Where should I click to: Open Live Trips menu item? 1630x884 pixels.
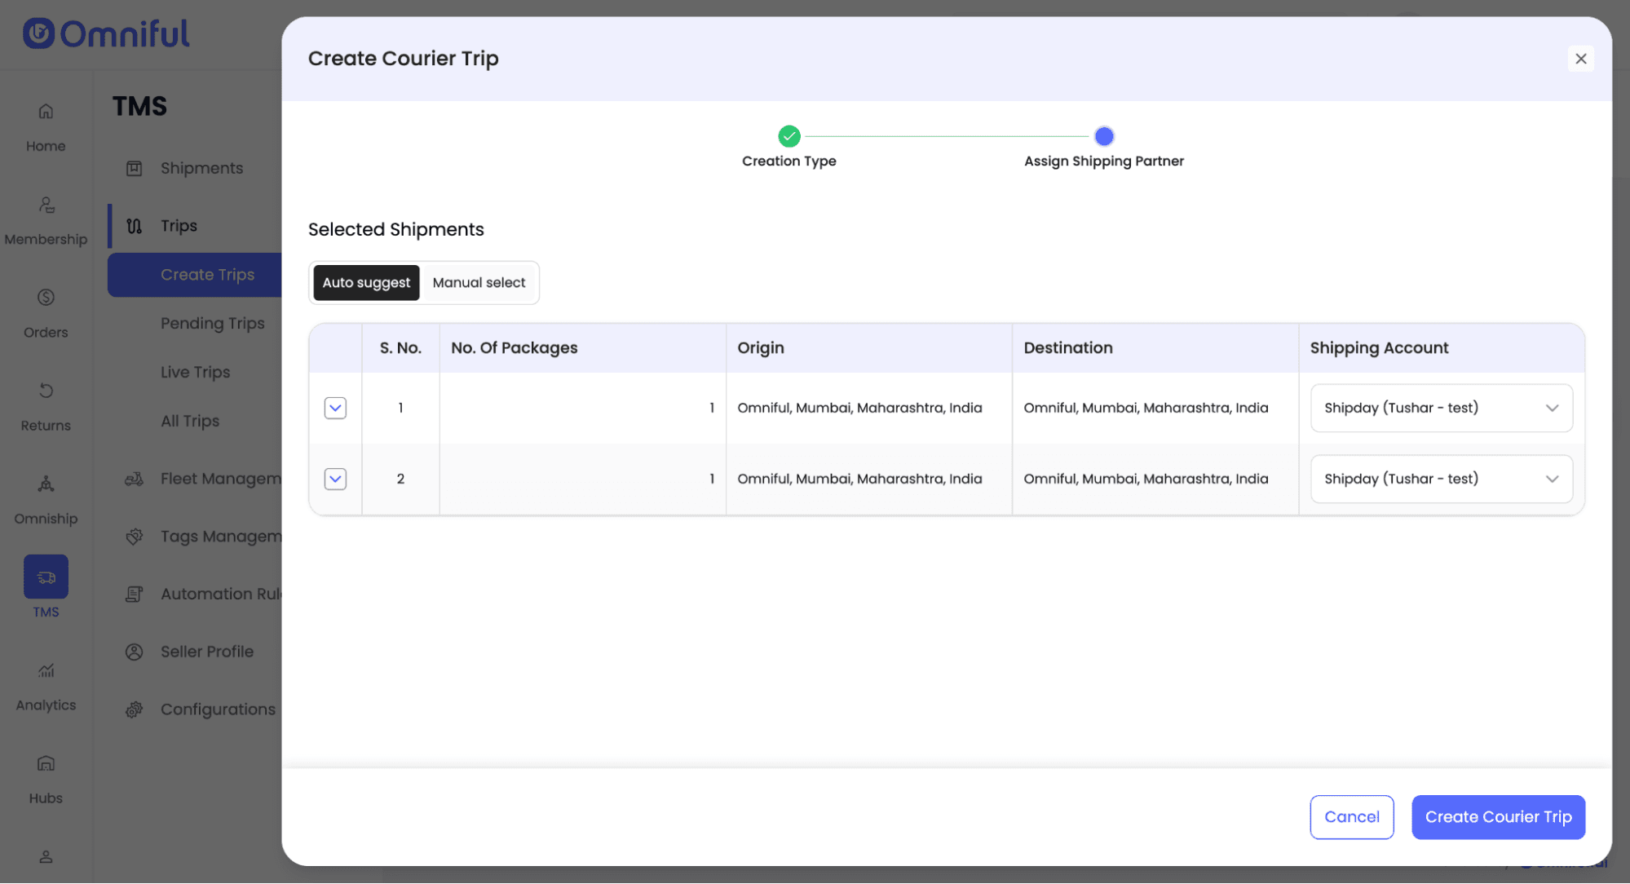195,372
